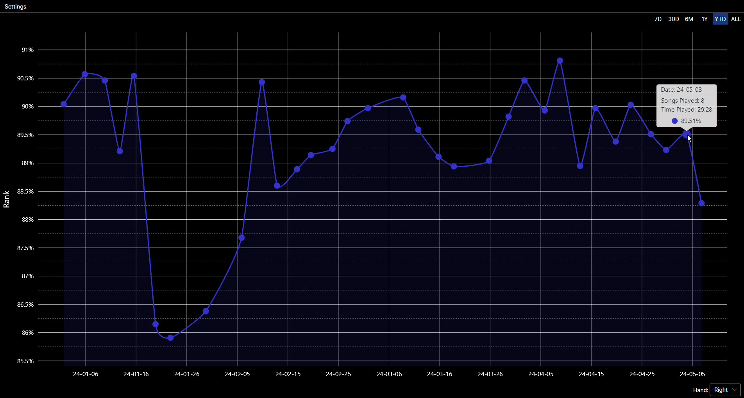This screenshot has height=398, width=744.
Task: Click the 90.5% y-axis label
Action: [x=25, y=78]
